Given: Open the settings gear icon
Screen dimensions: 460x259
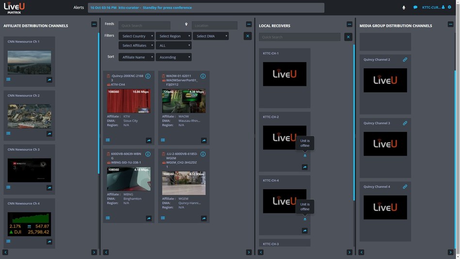Looking at the screenshot, I should 449,7.
